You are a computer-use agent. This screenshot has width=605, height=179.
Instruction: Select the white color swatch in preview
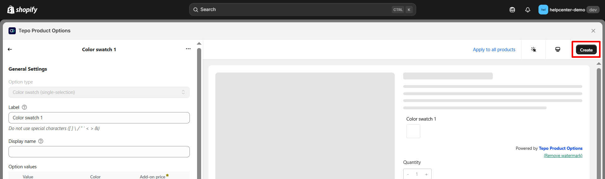click(x=413, y=131)
